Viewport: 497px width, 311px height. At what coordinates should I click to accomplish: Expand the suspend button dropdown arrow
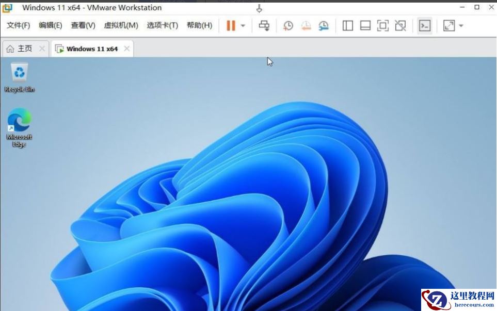coord(243,25)
